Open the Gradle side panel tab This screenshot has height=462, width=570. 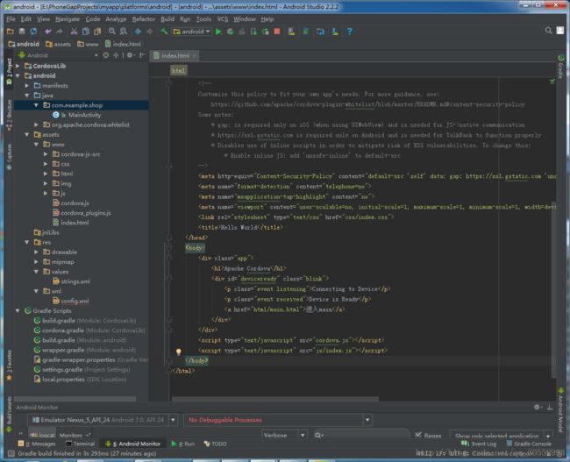click(560, 67)
